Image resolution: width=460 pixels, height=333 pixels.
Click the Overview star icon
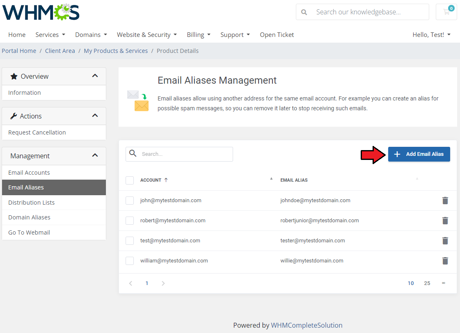click(14, 77)
